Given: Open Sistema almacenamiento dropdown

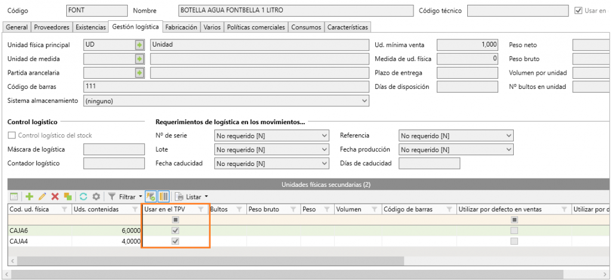Looking at the screenshot, I should pyautogui.click(x=365, y=101).
